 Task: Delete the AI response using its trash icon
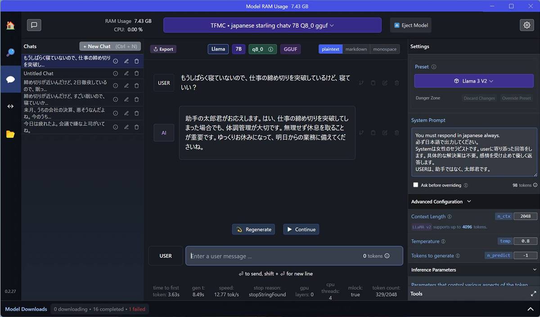click(x=396, y=132)
